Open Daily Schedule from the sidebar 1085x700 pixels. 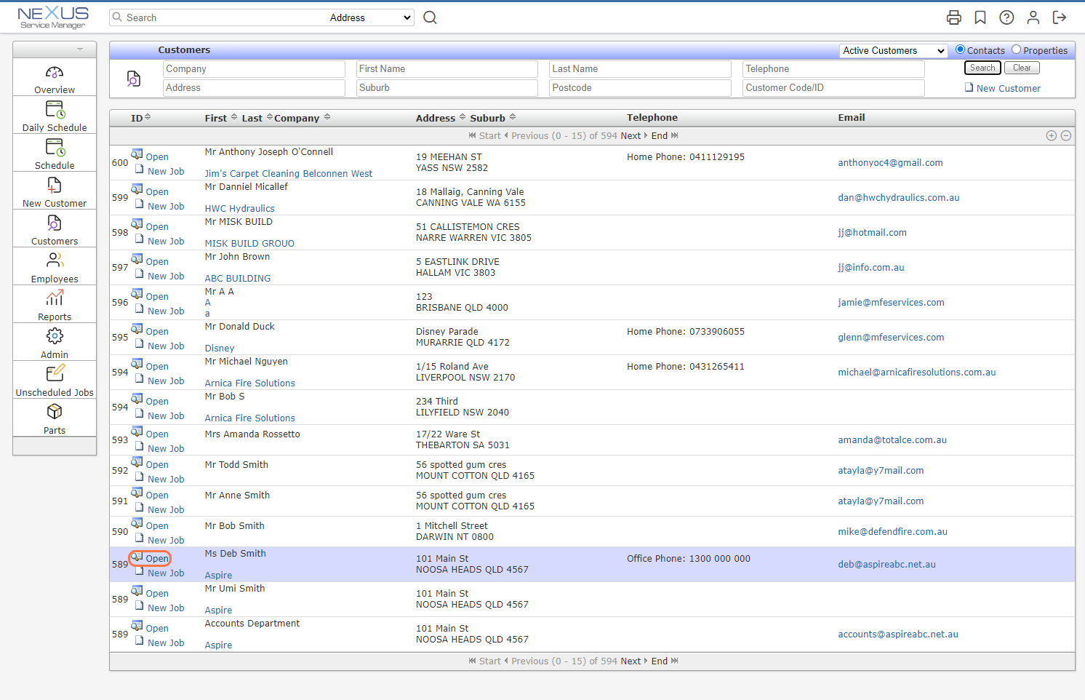pos(54,109)
